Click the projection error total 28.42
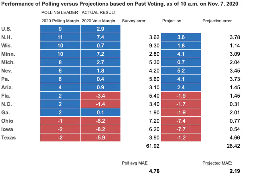The image size is (270, 196). [x=233, y=147]
